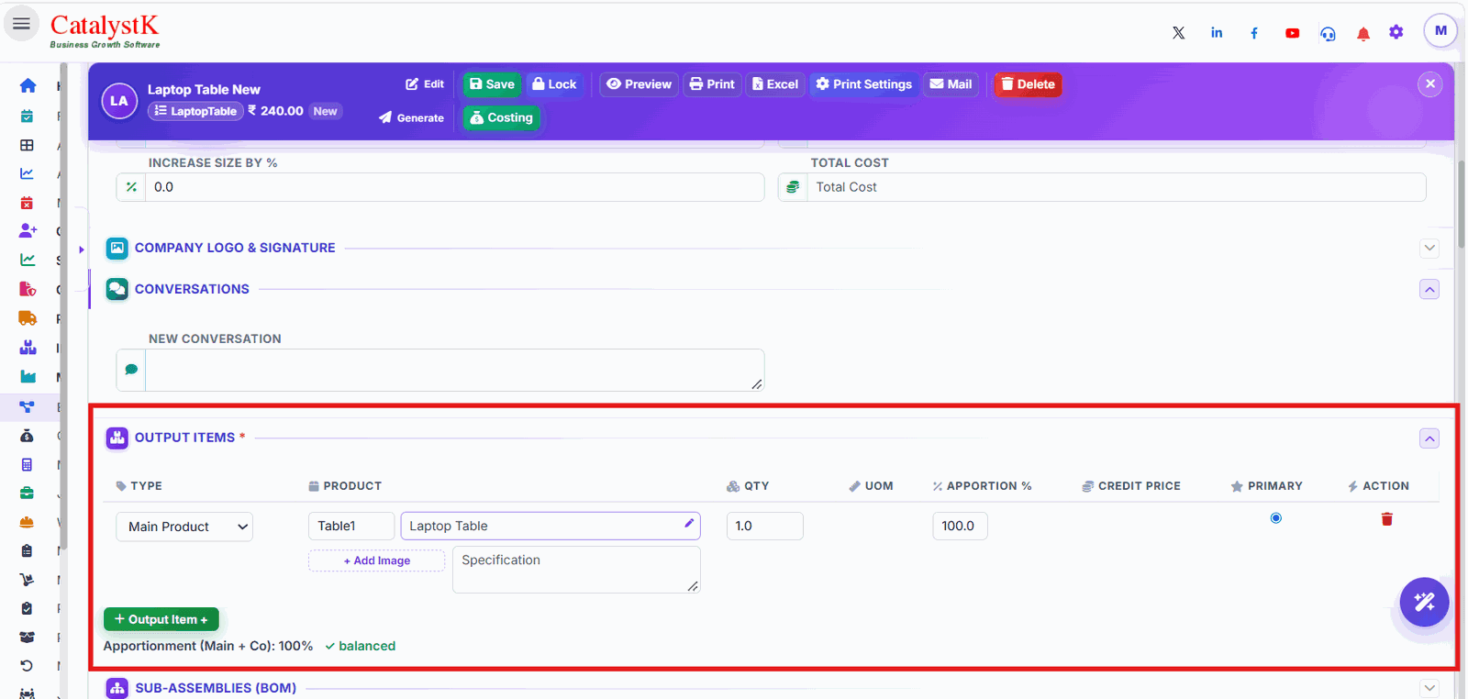Screen dimensions: 1468x699
Task: Click the Edit button in toolbar
Action: click(425, 84)
